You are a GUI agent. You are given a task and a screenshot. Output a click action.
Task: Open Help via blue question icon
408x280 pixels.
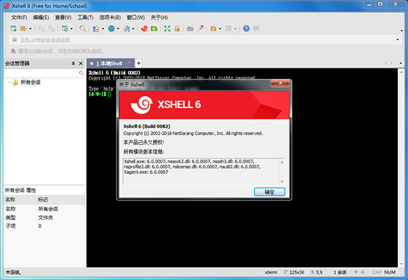[x=246, y=29]
